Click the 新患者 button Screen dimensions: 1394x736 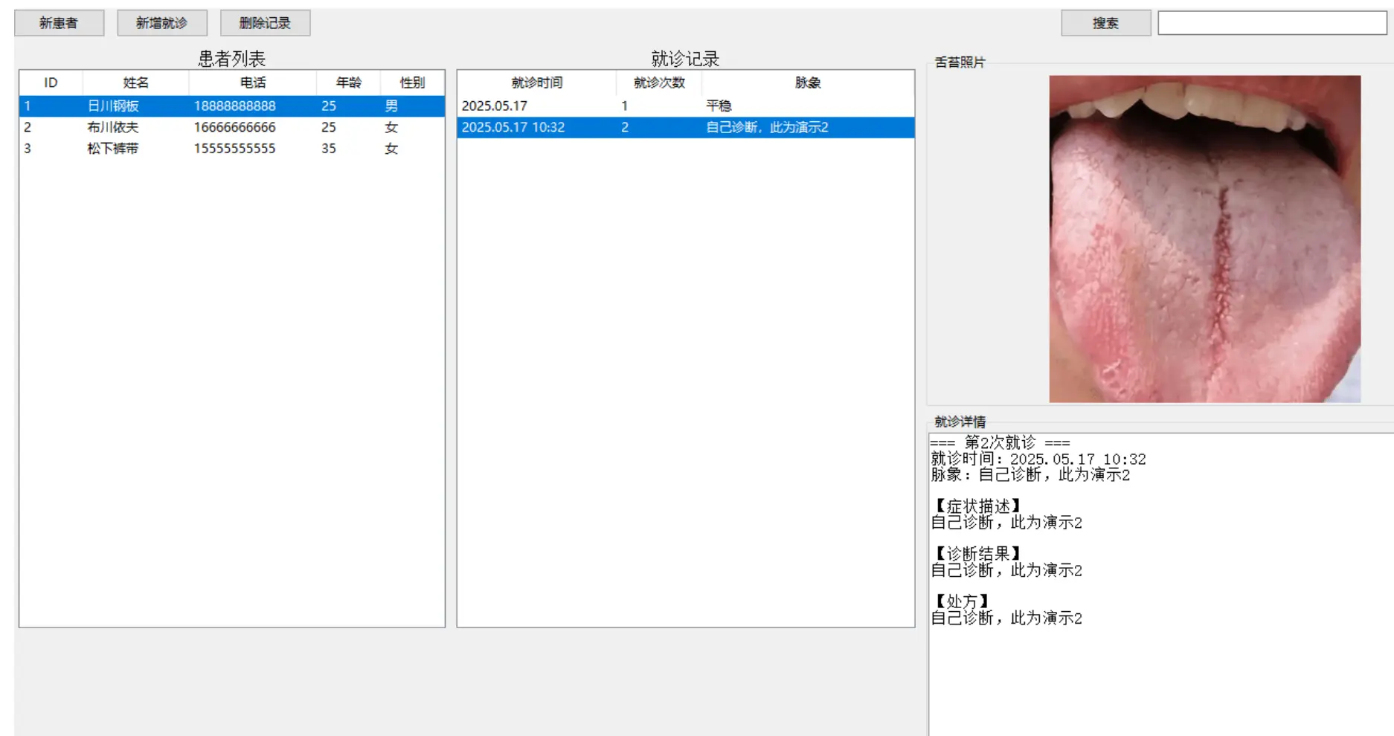pos(59,23)
